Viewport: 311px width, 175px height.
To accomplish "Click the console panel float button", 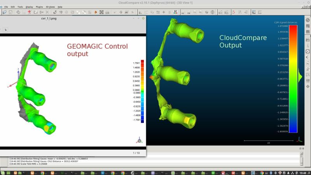I will point(300,149).
